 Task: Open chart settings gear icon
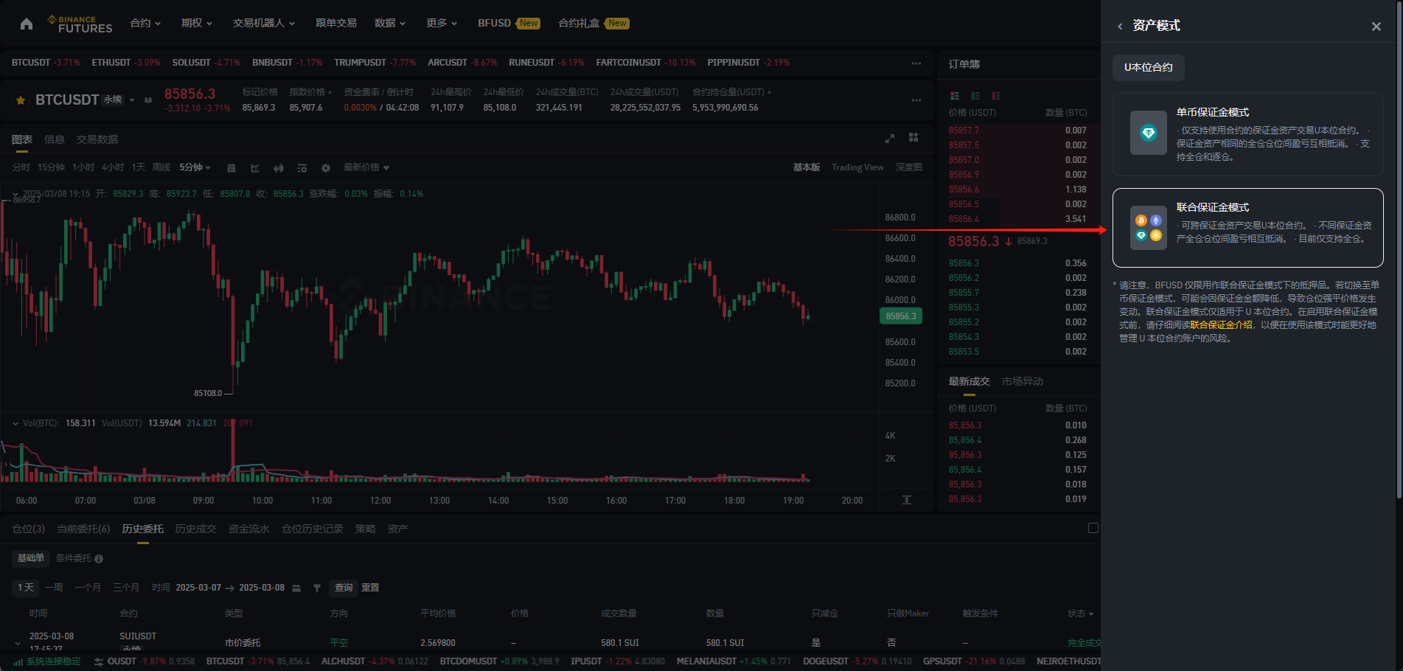(326, 168)
